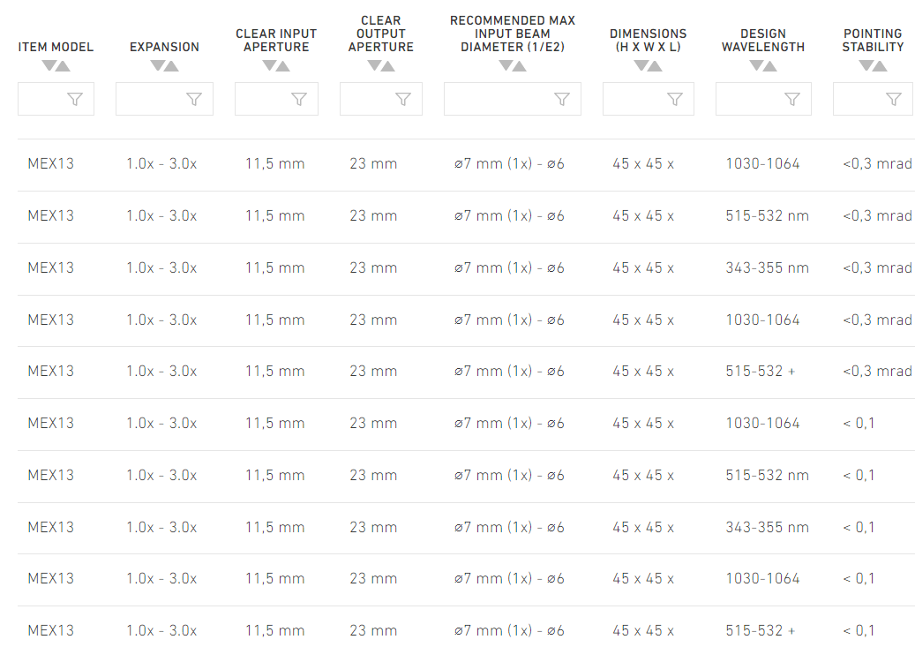The width and height of the screenshot is (915, 647).
Task: Open the first MEX13 item in the table
Action: point(51,164)
